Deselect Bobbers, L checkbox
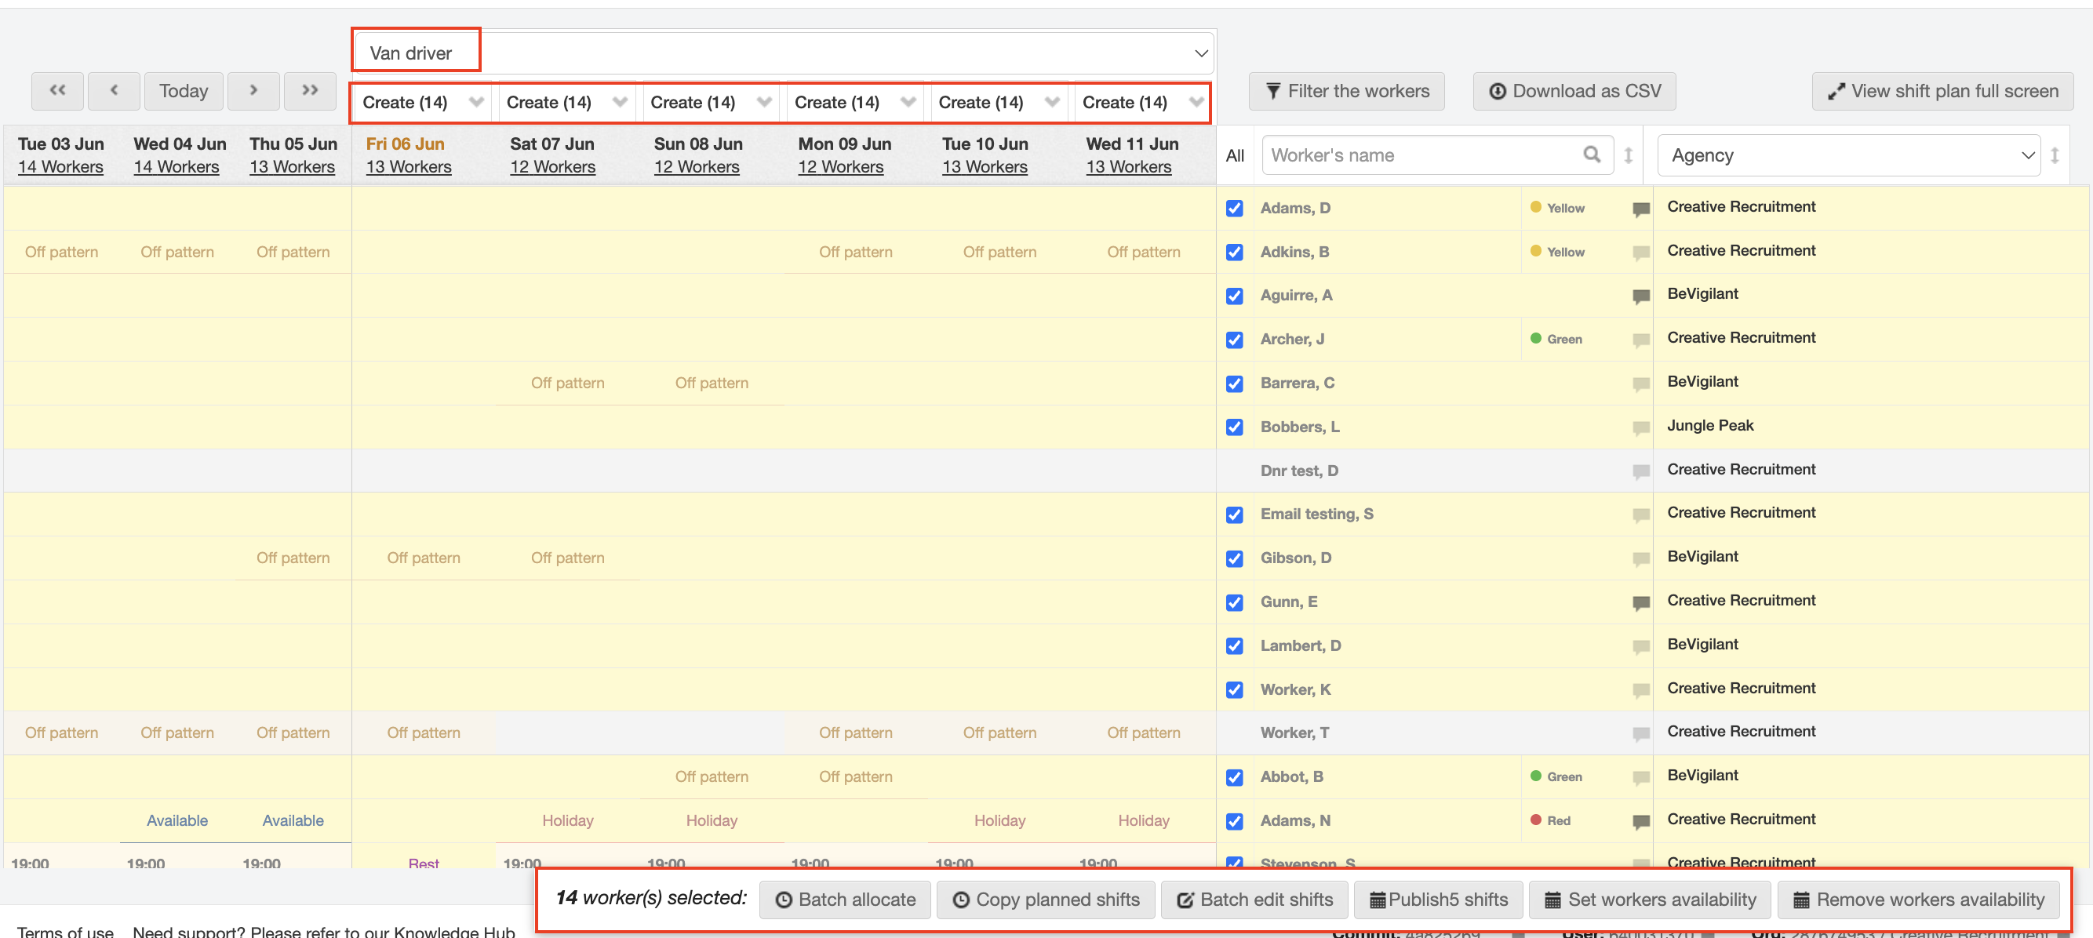 tap(1234, 427)
